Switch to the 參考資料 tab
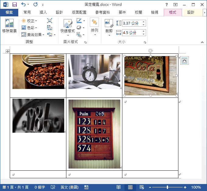Screen dimensions: 207x191 103,12
